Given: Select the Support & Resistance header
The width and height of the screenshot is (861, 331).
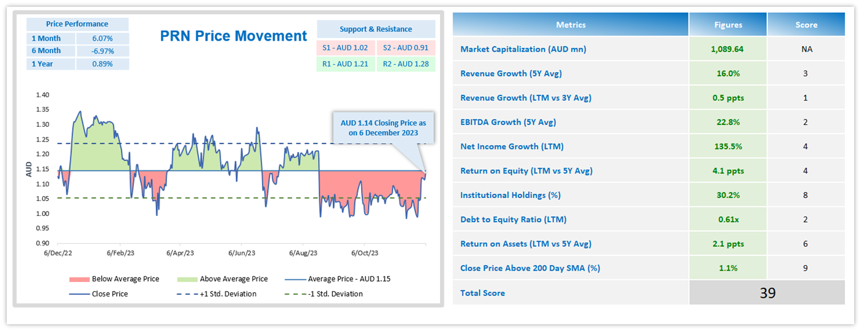Looking at the screenshot, I should click(x=376, y=29).
